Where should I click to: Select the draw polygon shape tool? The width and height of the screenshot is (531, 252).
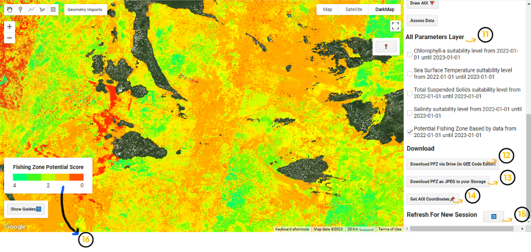[x=41, y=10]
